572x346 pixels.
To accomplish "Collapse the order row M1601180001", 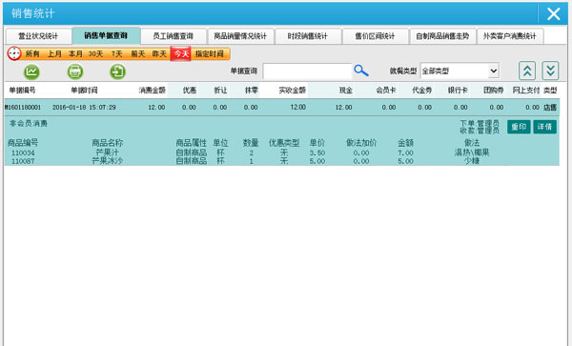I will point(281,107).
